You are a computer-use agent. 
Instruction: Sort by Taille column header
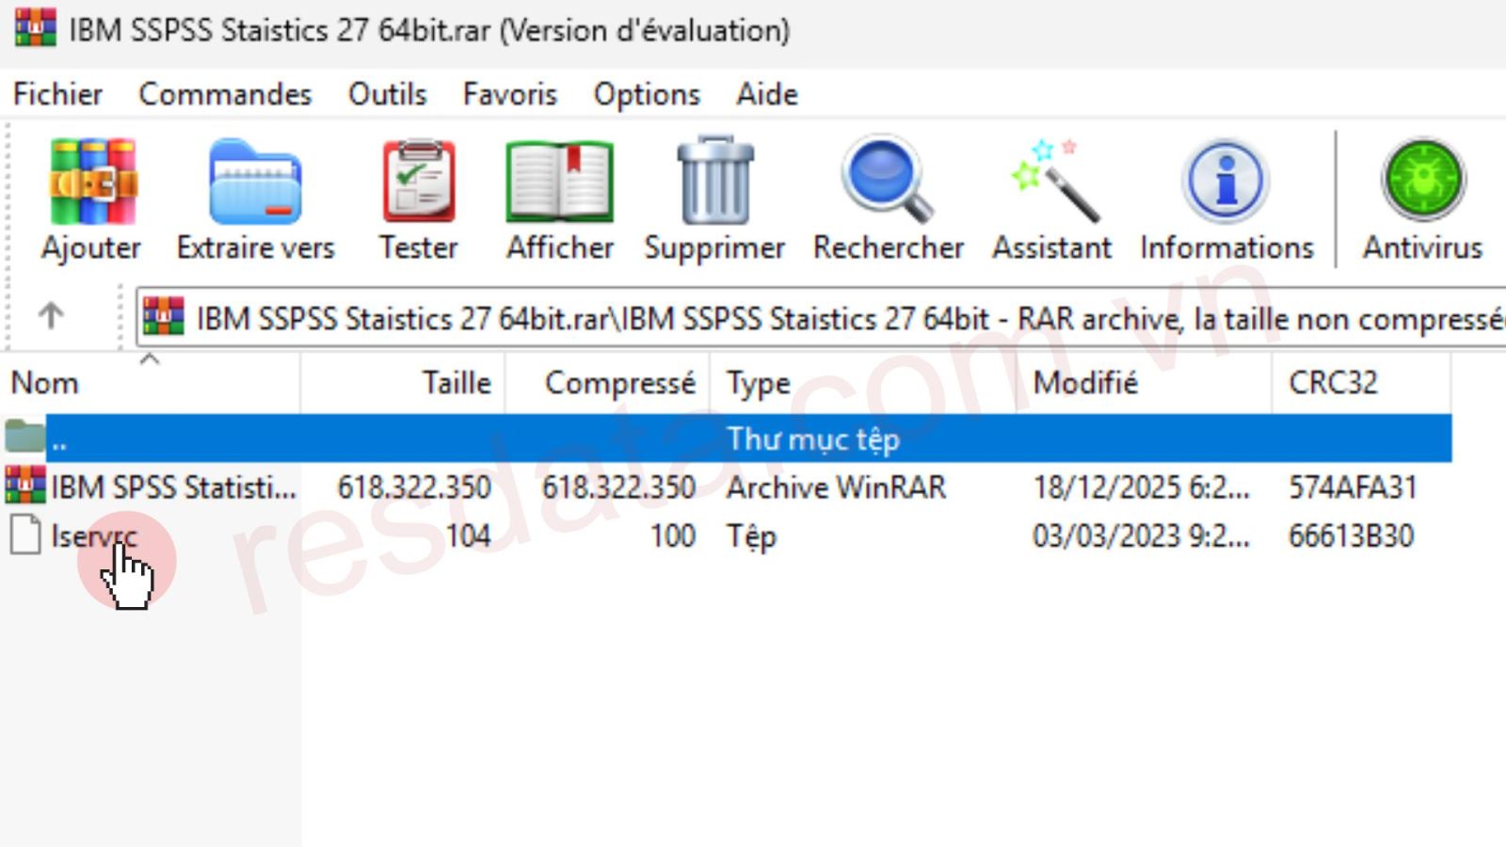[456, 383]
